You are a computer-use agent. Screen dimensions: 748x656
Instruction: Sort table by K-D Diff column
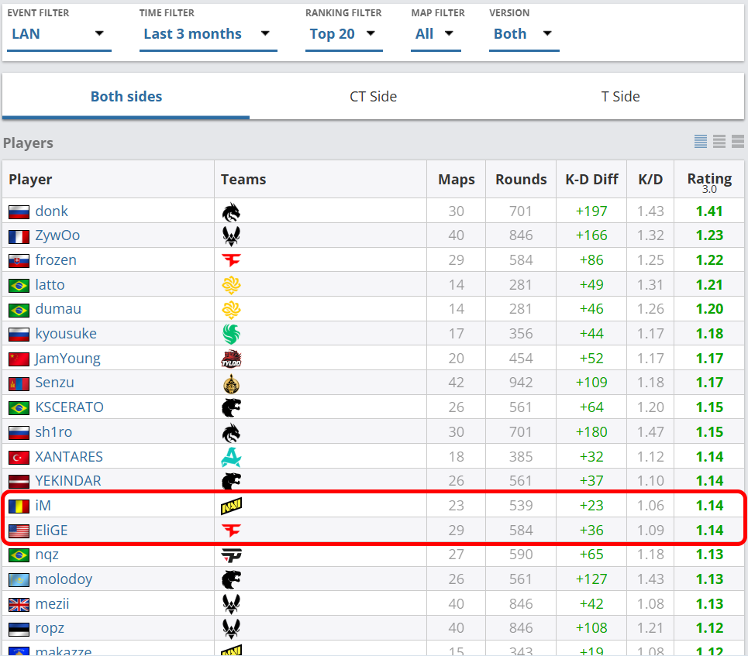[591, 179]
